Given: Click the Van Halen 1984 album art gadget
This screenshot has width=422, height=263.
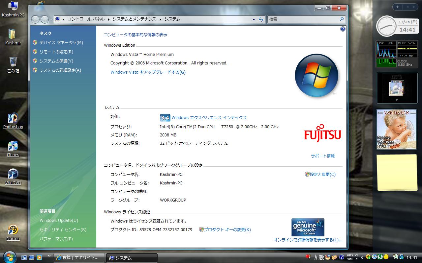Looking at the screenshot, I should point(397,129).
